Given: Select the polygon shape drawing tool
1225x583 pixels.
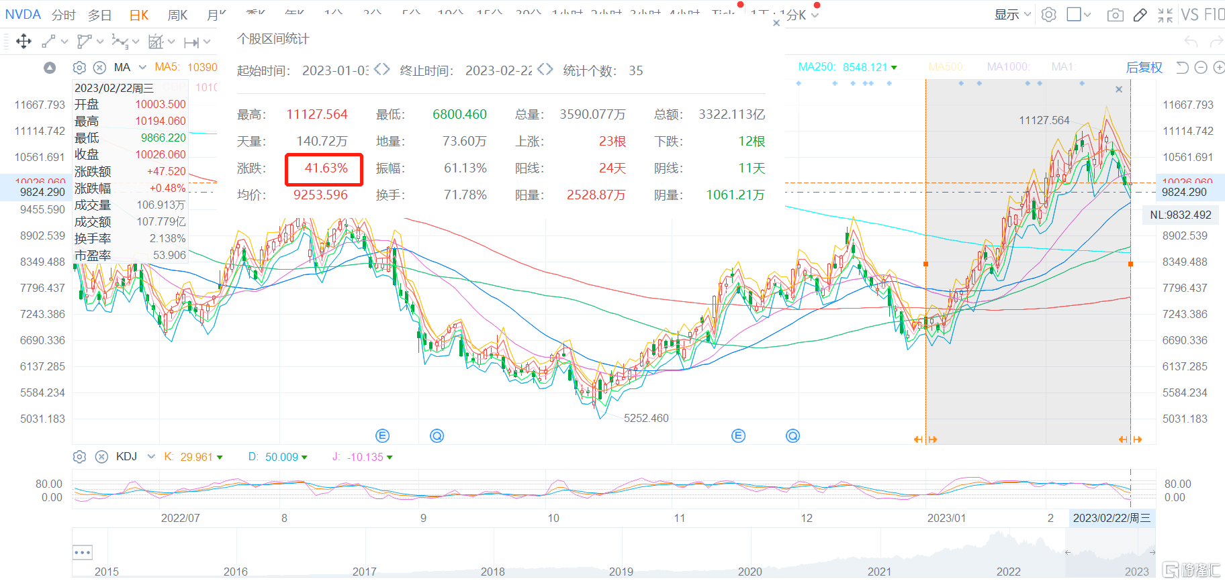Looking at the screenshot, I should coord(84,42).
